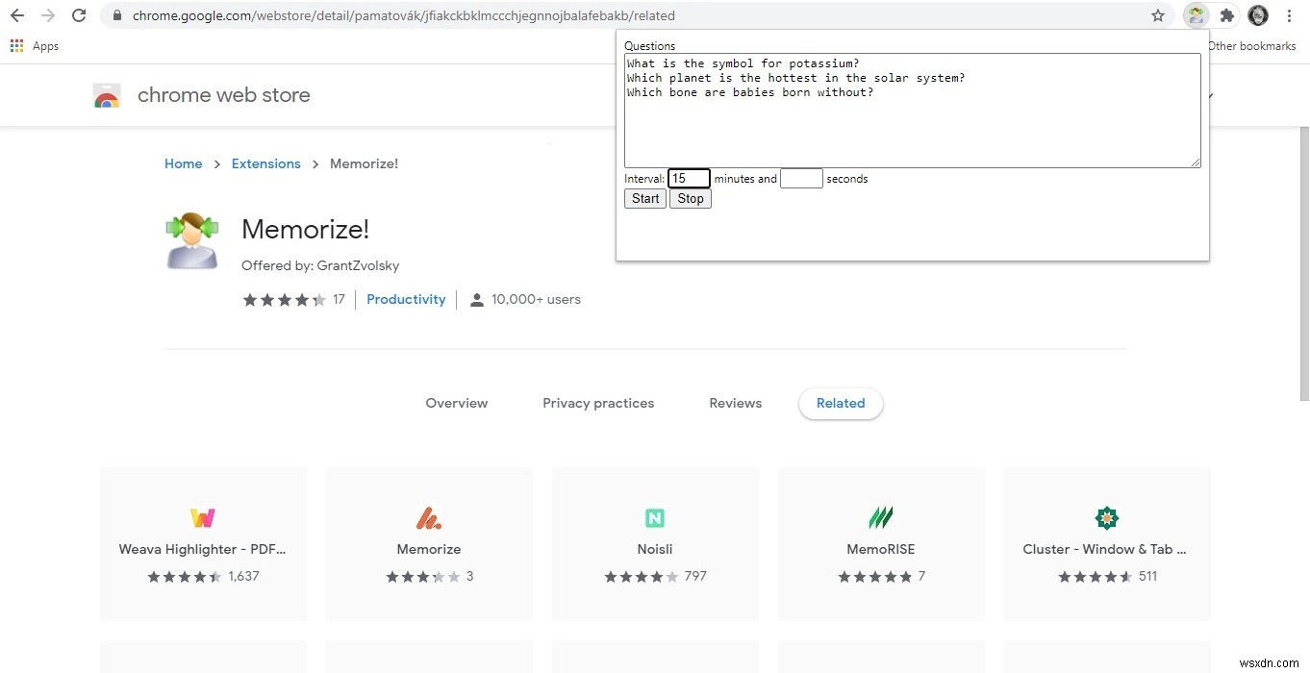Click the Noisli green N icon

pyautogui.click(x=655, y=518)
